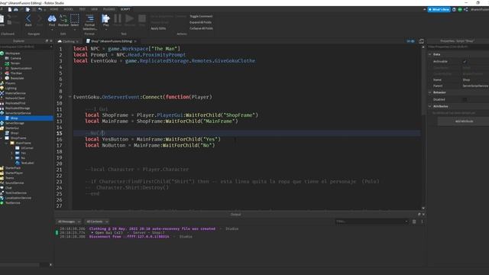Screen dimensions: 489x275
Task: Collapse the function fold on line 9
Action: tap(70, 97)
